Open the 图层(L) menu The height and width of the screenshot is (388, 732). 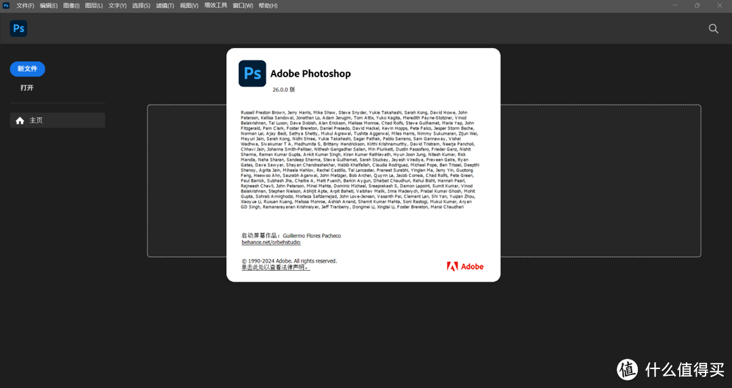coord(94,5)
